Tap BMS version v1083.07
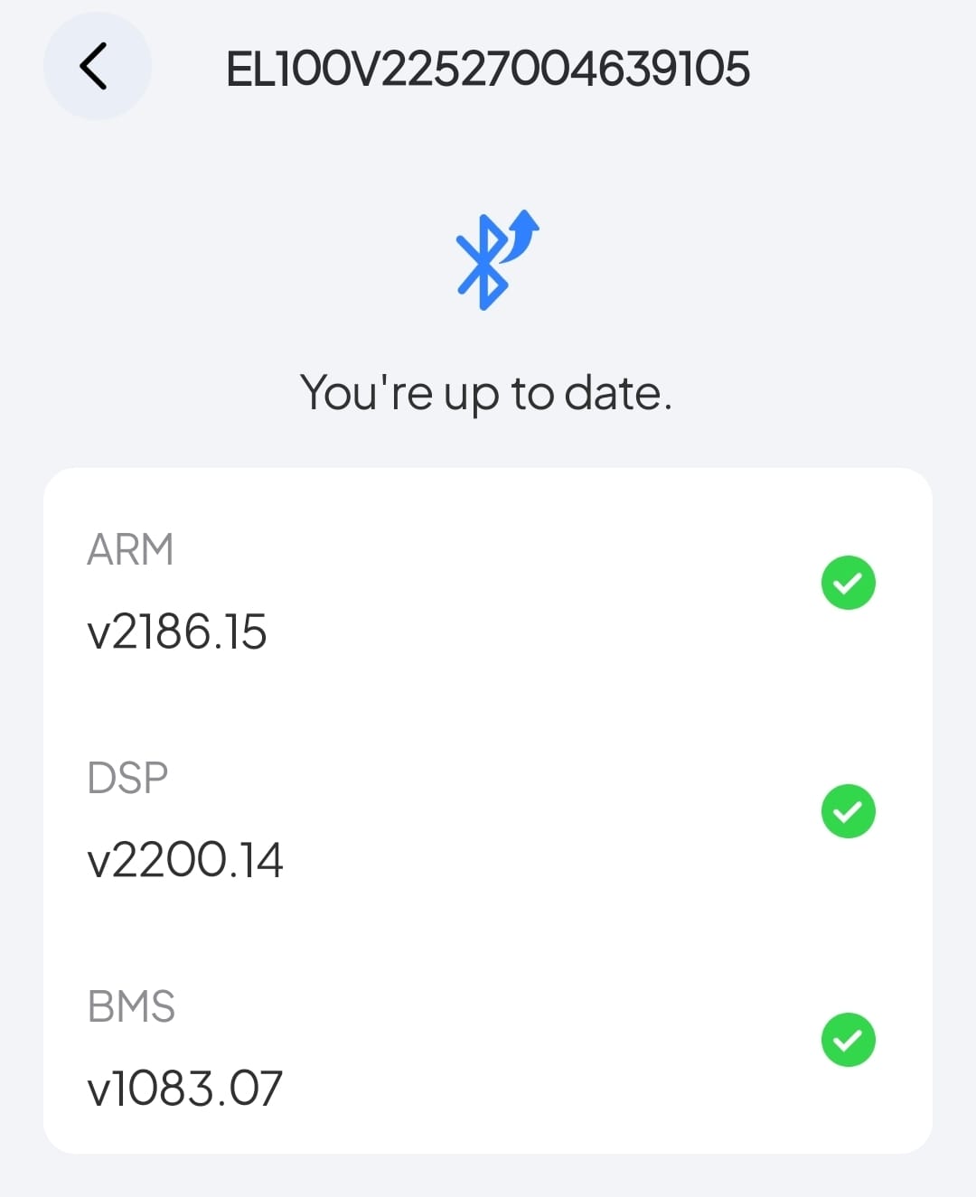Image resolution: width=976 pixels, height=1197 pixels. (185, 1089)
